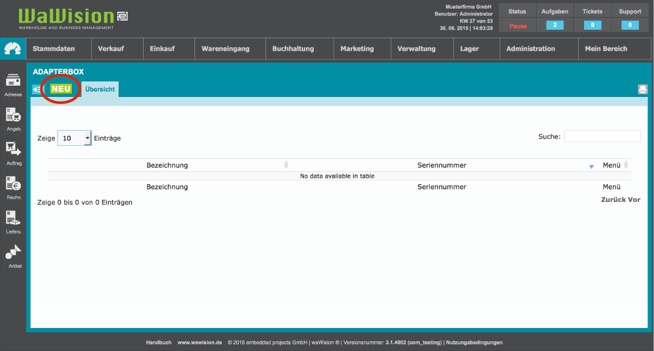Screen dimensions: 654x351
Task: Open the dashboard gauge icon
Action: click(13, 49)
